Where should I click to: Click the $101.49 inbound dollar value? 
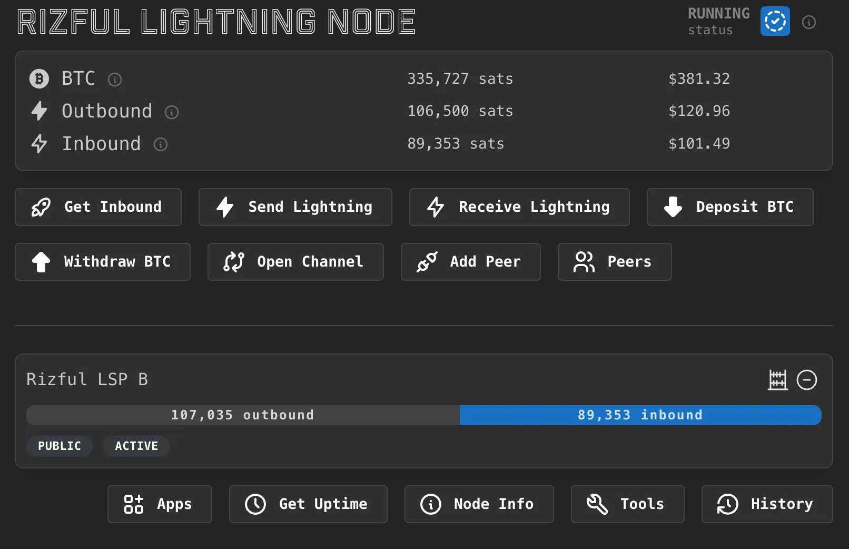click(x=699, y=144)
